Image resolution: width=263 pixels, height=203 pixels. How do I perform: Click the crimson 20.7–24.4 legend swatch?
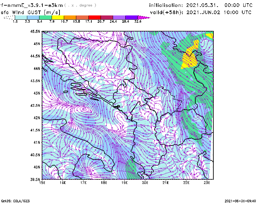(x=107, y=17)
